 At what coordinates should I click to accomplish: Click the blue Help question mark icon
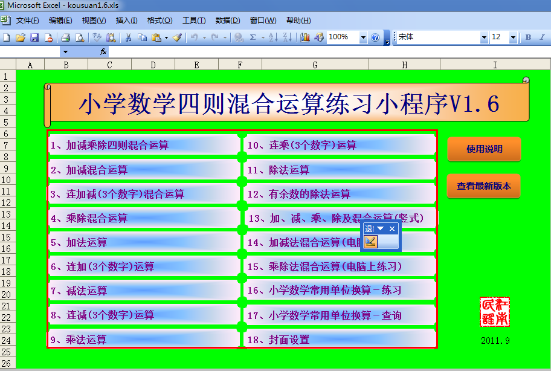point(375,37)
